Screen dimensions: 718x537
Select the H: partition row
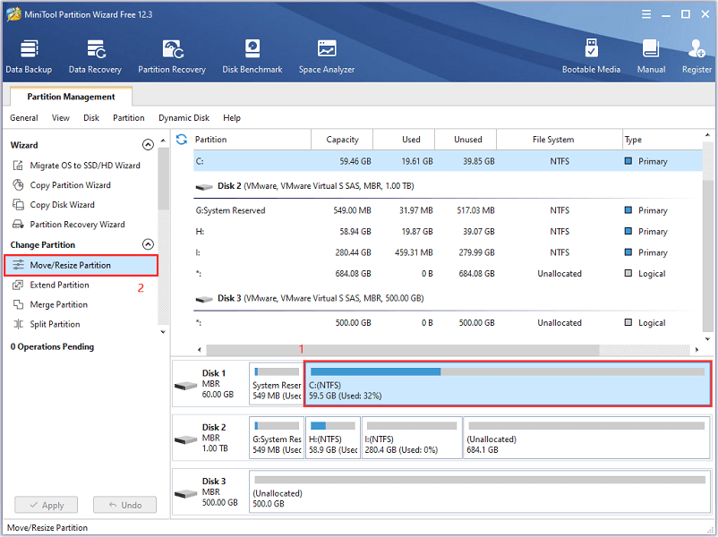click(448, 232)
